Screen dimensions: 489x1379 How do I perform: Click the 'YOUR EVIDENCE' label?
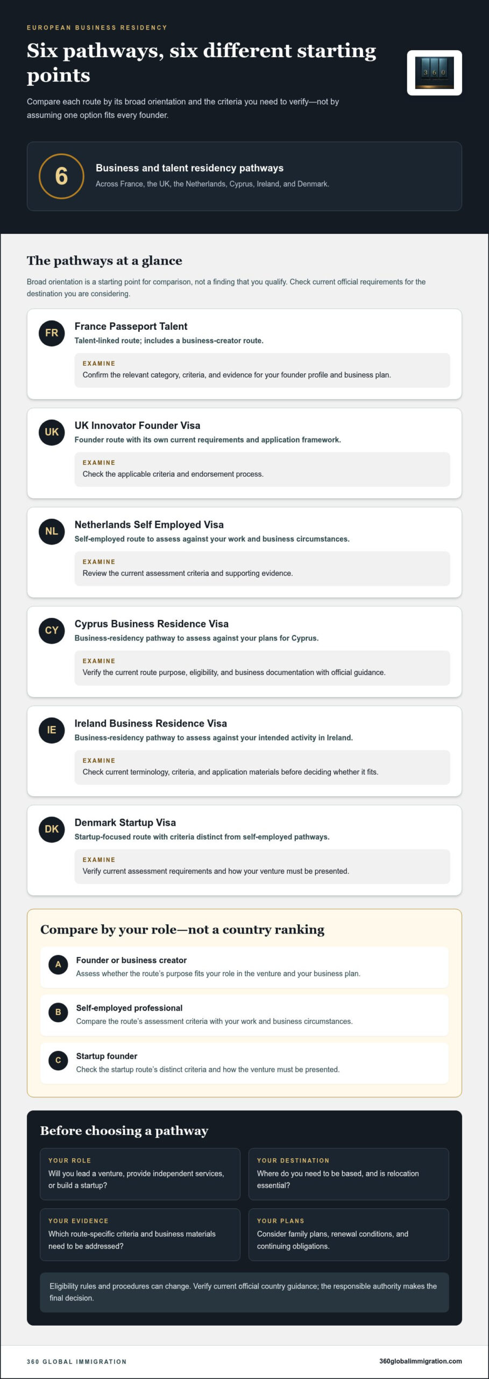click(x=79, y=1221)
